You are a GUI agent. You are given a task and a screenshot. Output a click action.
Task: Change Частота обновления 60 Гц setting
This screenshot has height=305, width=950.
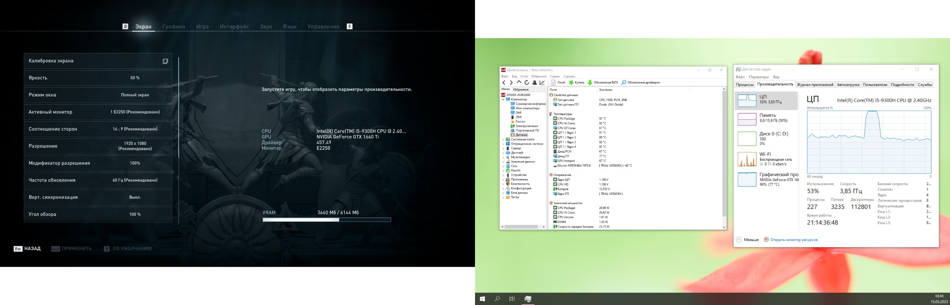tap(98, 180)
